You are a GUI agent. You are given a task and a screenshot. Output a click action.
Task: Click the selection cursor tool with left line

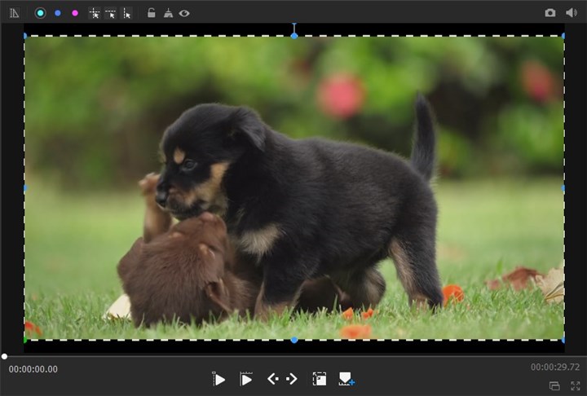tap(126, 13)
